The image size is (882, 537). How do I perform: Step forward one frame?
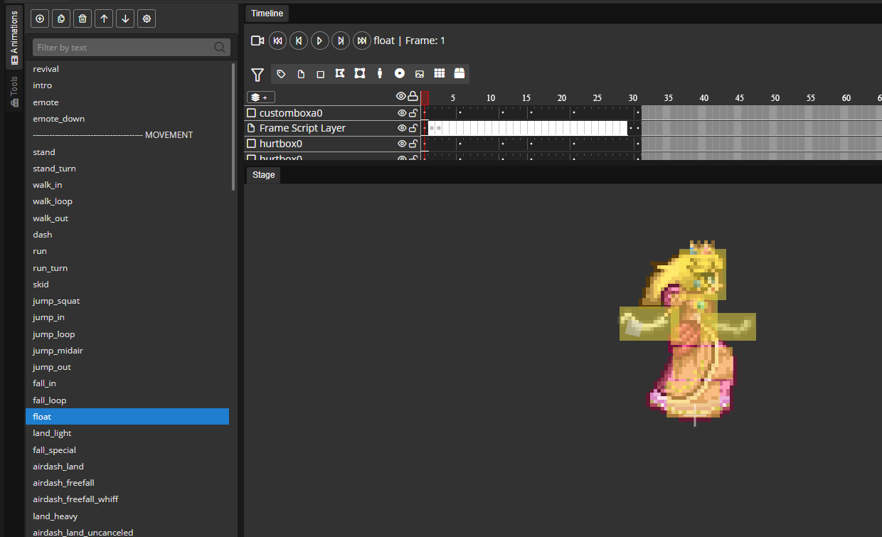coord(341,41)
